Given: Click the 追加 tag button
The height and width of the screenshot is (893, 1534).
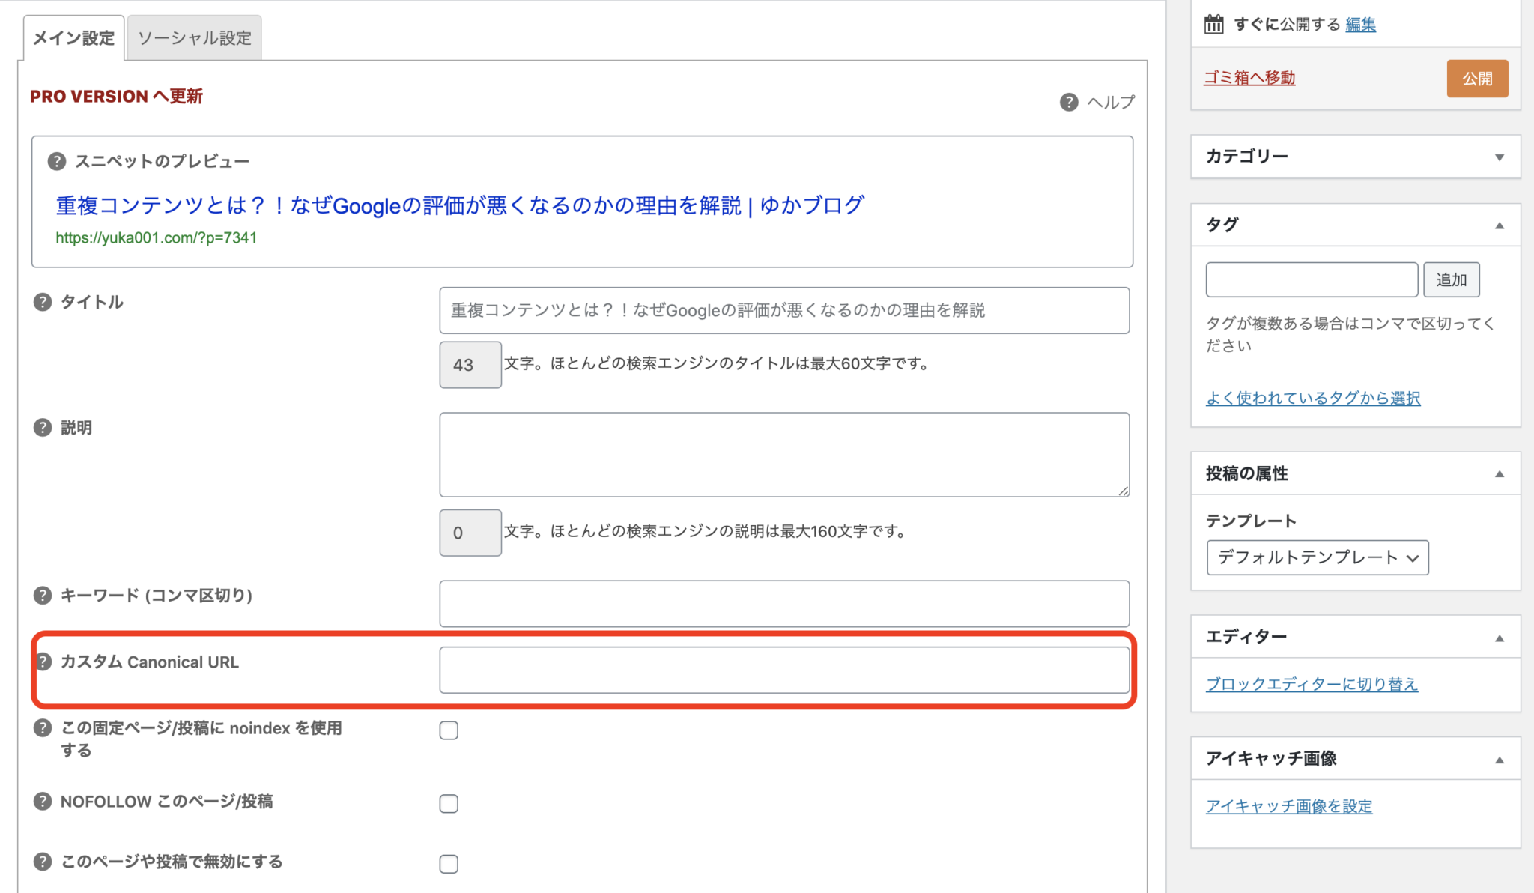Looking at the screenshot, I should [1451, 279].
